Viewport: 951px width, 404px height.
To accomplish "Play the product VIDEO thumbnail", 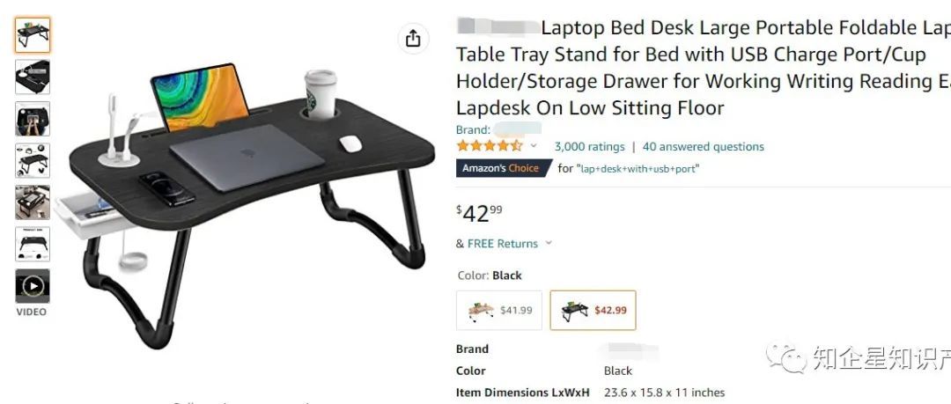I will click(x=33, y=286).
